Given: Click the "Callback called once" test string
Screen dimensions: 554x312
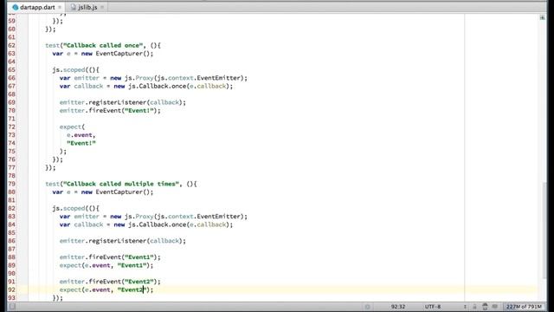Looking at the screenshot, I should [103, 45].
